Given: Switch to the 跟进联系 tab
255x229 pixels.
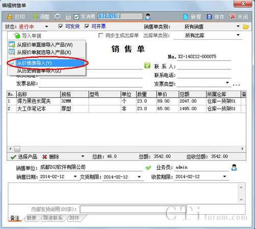Looking at the screenshot, I should tap(53, 218).
